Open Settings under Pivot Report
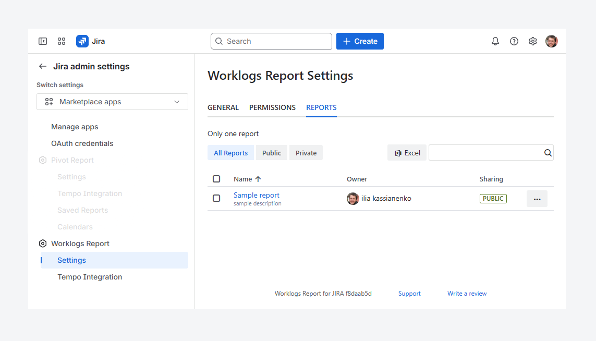The width and height of the screenshot is (596, 341). click(71, 177)
